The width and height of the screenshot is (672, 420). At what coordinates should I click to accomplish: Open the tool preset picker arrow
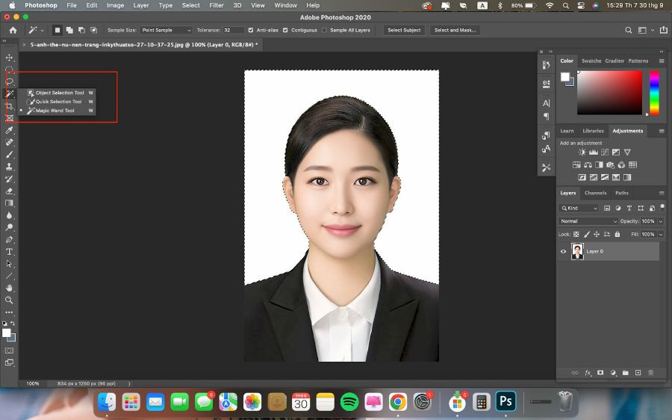(42, 31)
